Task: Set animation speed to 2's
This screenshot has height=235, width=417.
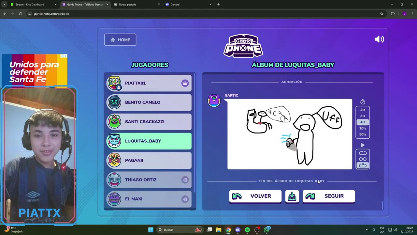Action: (363, 110)
